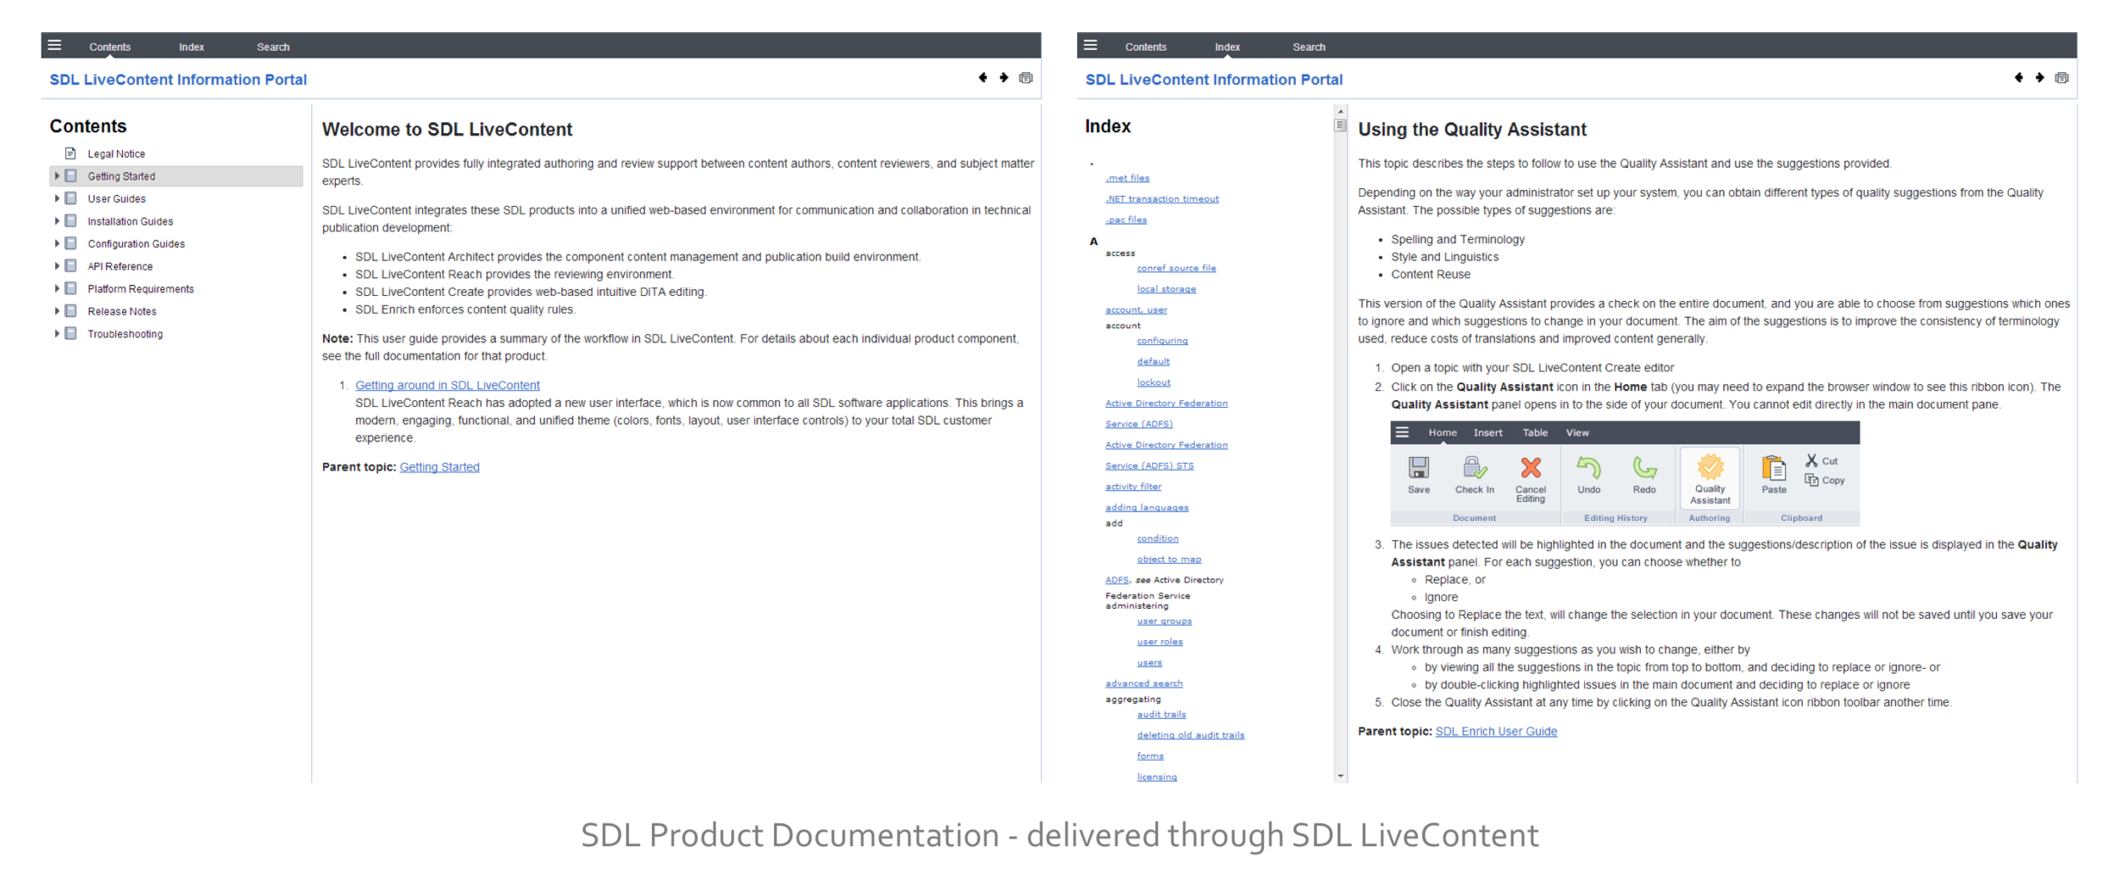
Task: Click SDL LiveContent Information Portal title left window
Action: click(x=178, y=80)
